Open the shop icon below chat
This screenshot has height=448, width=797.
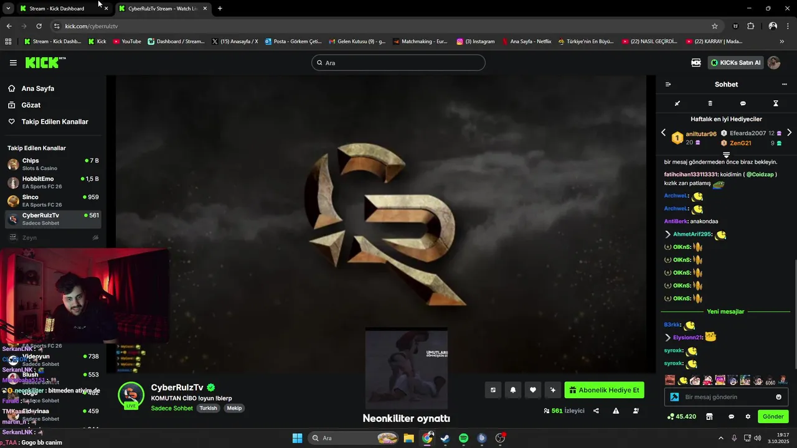709,416
